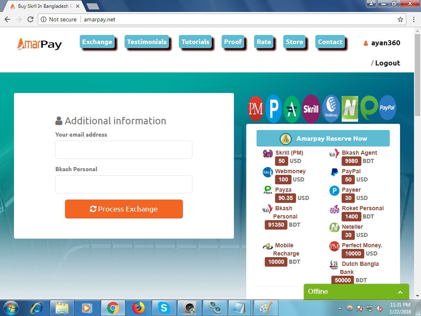Focus the Bkash Personal input field
The height and width of the screenshot is (316, 421).
(124, 184)
